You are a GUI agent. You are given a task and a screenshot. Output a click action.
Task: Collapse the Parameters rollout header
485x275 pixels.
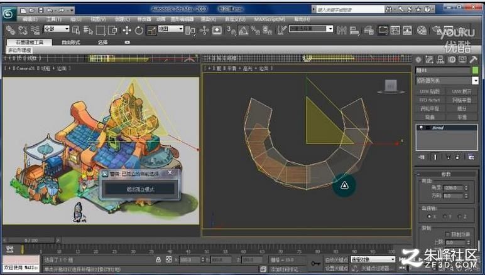point(445,174)
